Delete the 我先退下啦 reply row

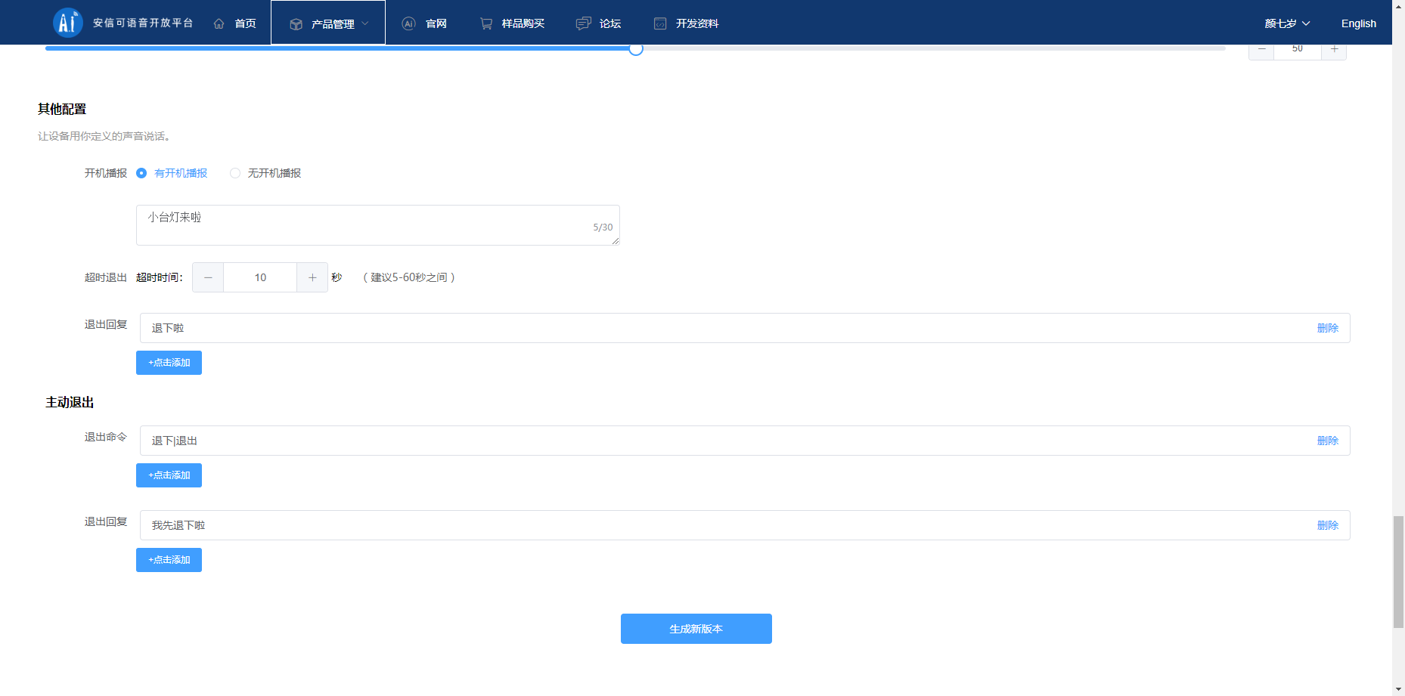point(1328,525)
